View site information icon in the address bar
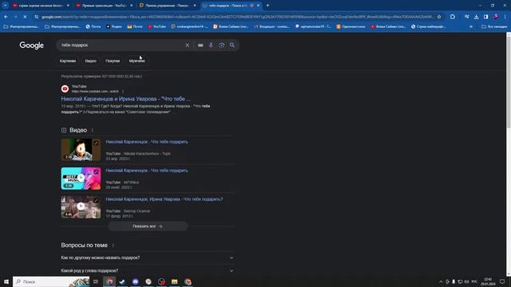Image resolution: width=511 pixels, height=287 pixels. click(36, 17)
